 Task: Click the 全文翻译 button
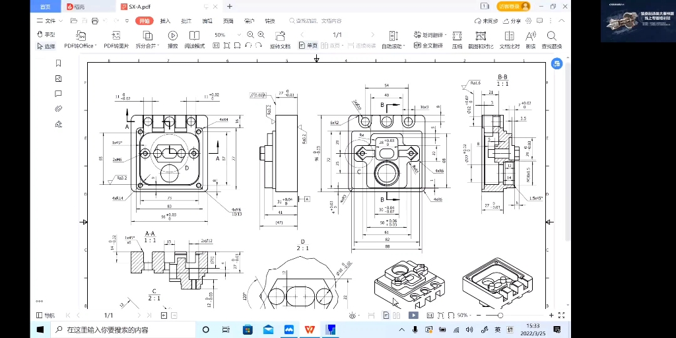click(428, 46)
